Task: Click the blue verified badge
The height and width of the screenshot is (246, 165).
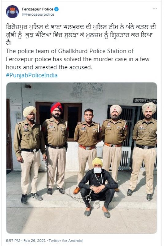Action: (x=56, y=9)
